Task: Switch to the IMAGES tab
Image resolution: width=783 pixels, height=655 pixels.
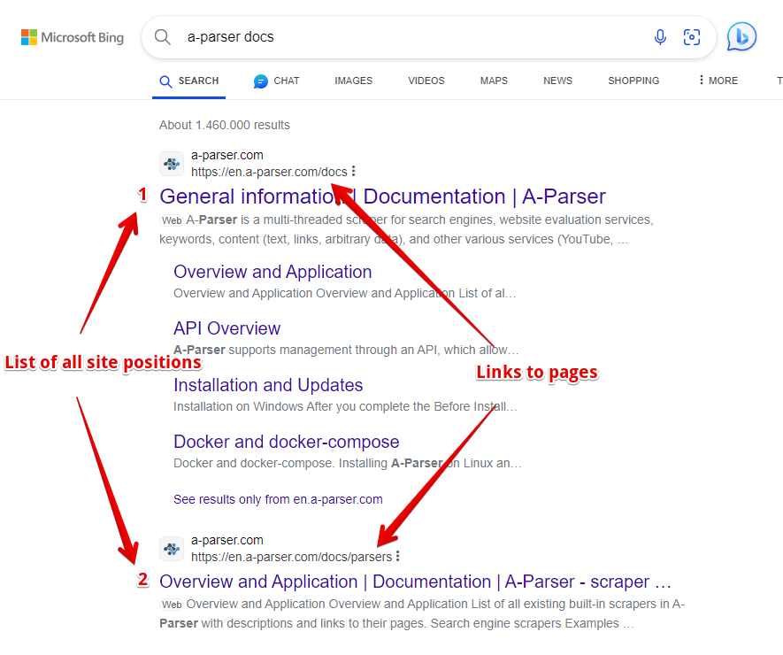Action: (353, 81)
